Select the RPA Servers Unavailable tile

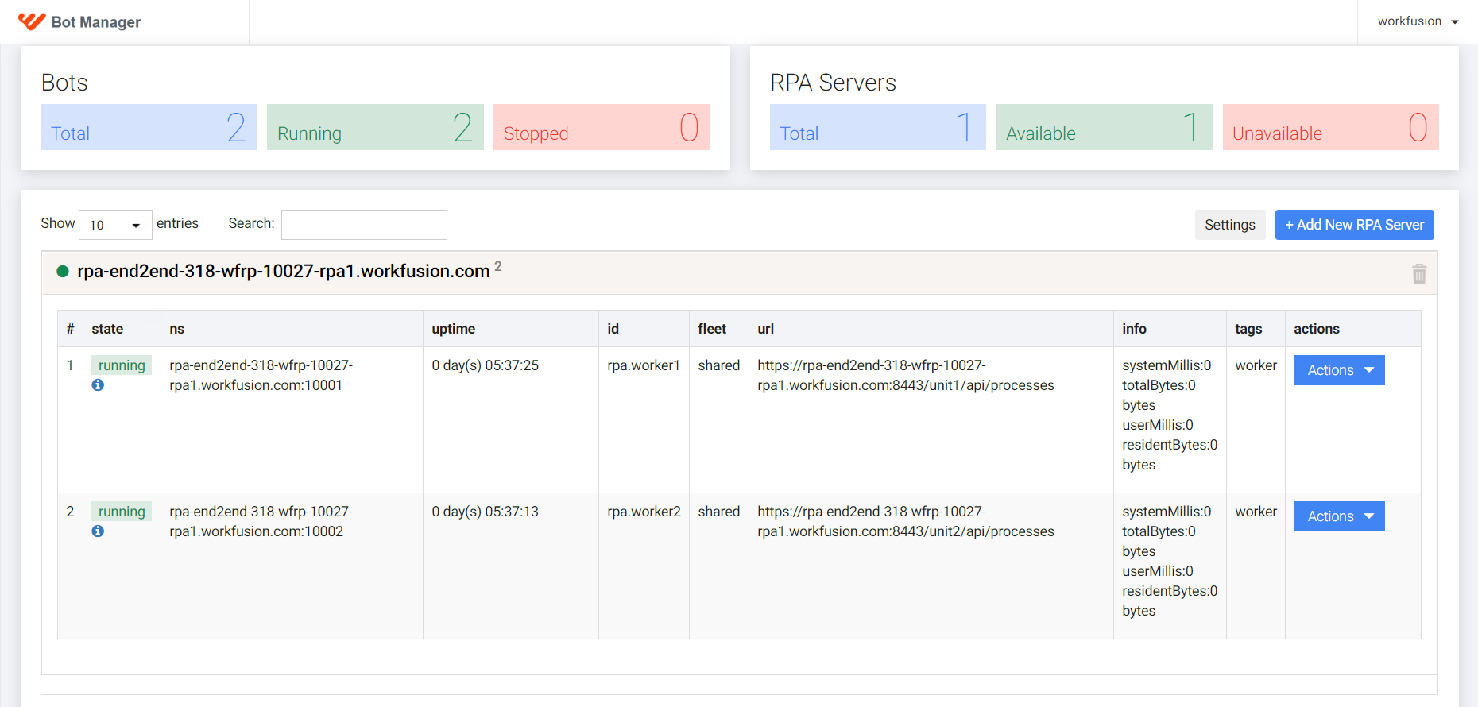pyautogui.click(x=1331, y=127)
